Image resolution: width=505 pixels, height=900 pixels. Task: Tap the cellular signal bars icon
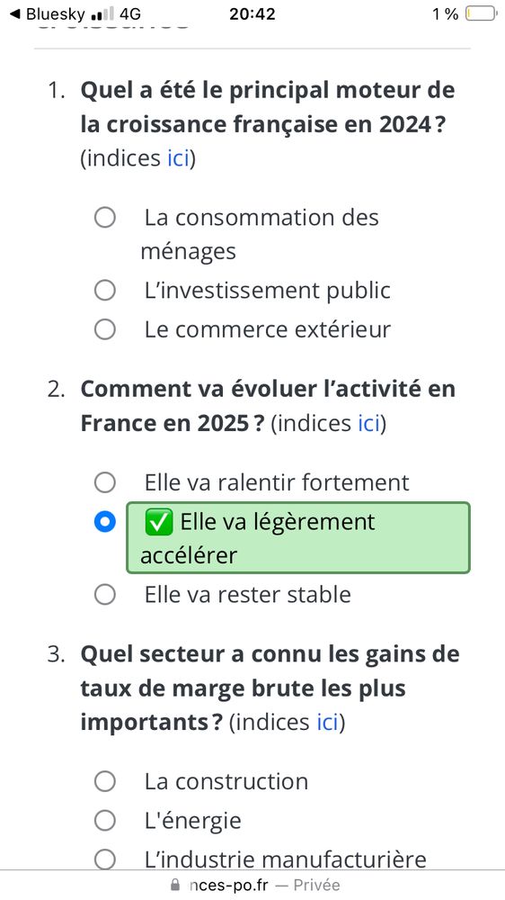[x=102, y=13]
